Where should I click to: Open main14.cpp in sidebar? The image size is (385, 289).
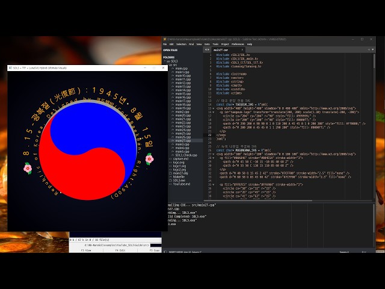[x=183, y=90]
